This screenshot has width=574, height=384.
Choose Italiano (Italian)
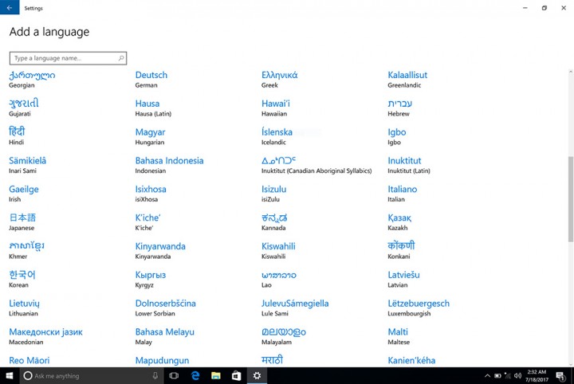click(x=403, y=194)
